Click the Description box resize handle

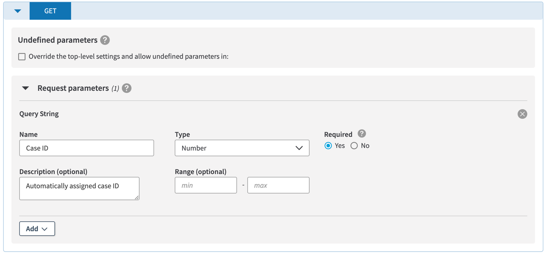(x=136, y=198)
